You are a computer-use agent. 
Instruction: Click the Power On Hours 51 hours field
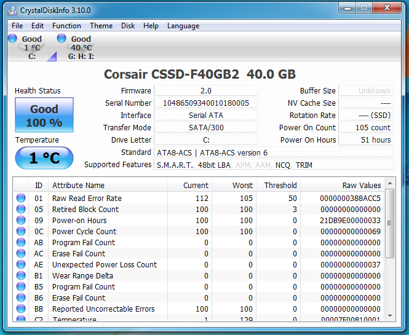click(x=366, y=140)
